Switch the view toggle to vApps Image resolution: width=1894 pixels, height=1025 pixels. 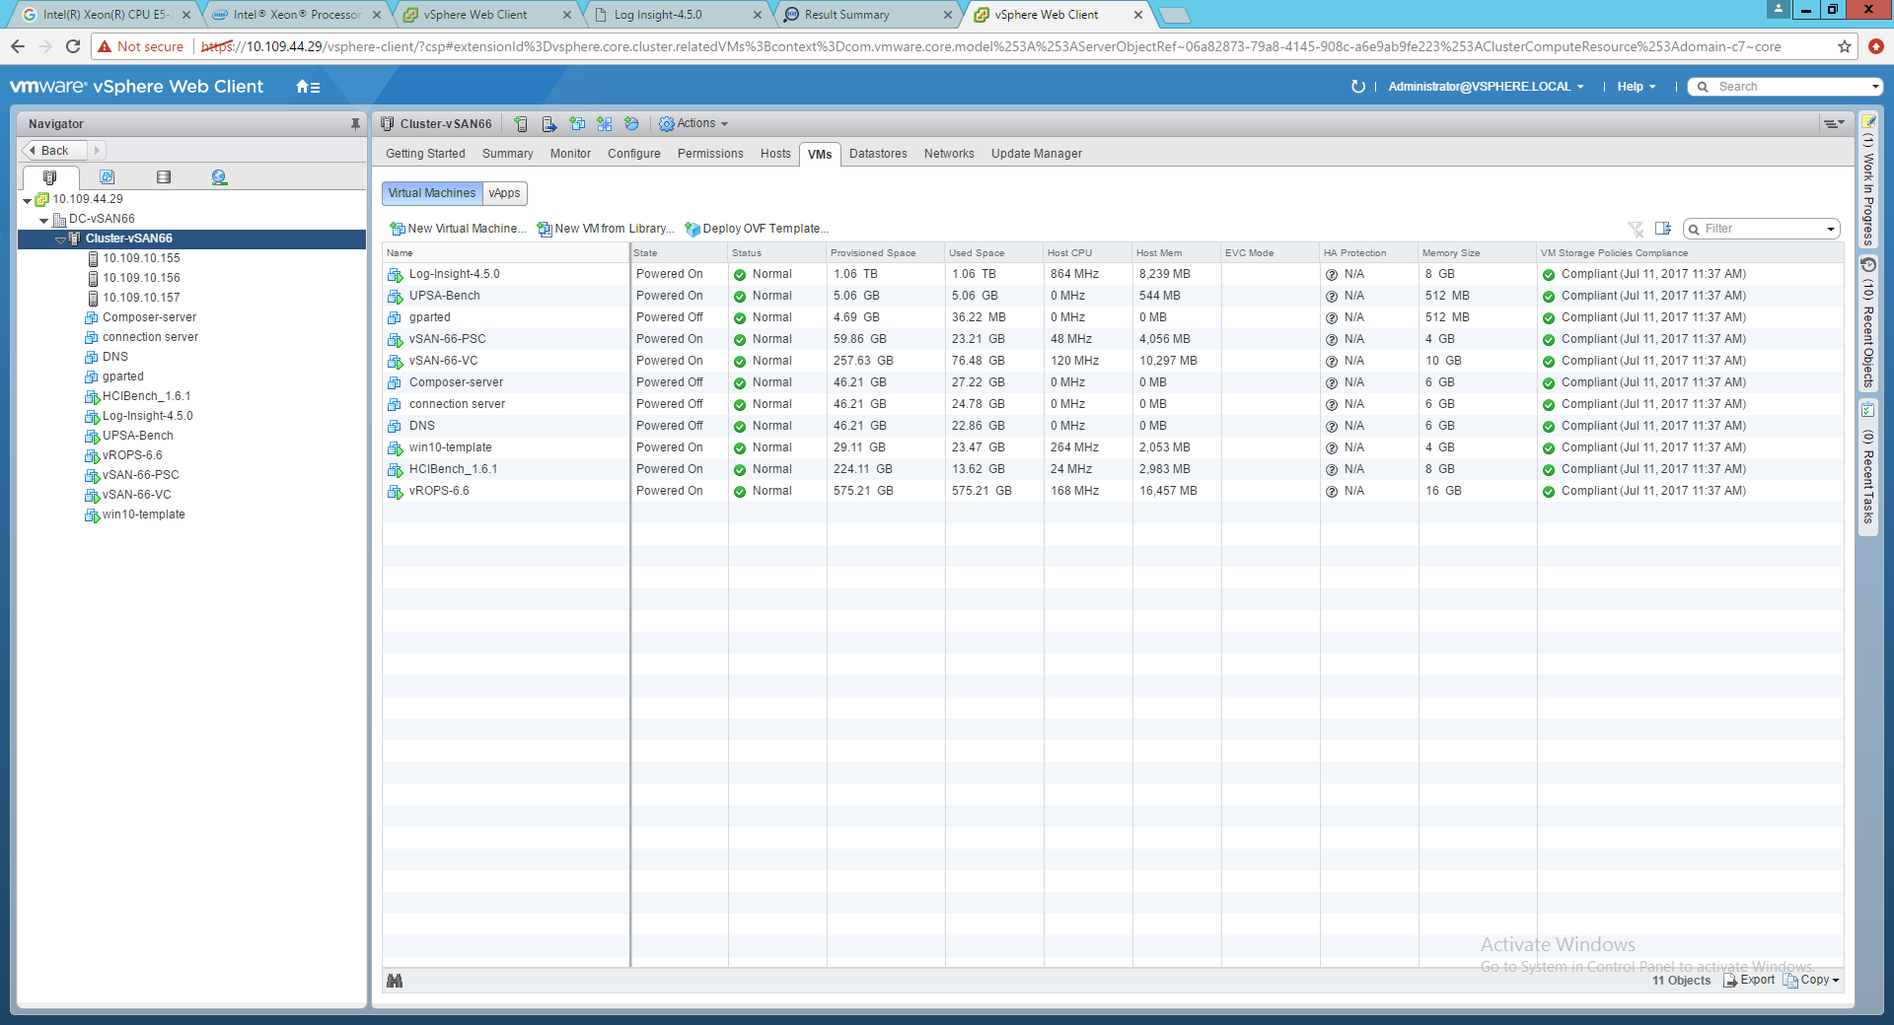pos(504,193)
